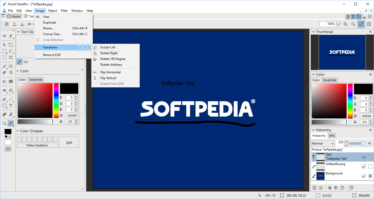Click the fit to window toolbar icon
Screen dimensions: 374x199
click(x=361, y=24)
